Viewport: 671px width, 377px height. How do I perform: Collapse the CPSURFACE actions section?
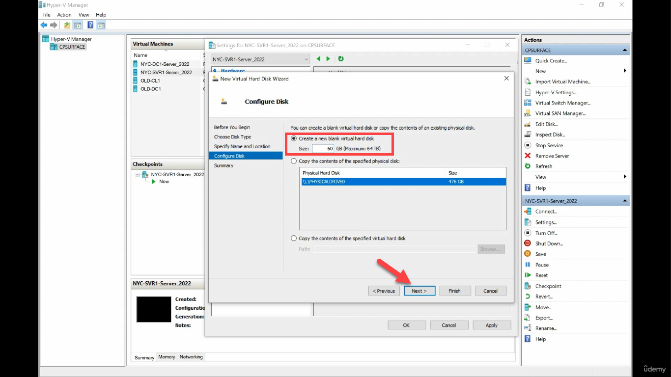[625, 50]
